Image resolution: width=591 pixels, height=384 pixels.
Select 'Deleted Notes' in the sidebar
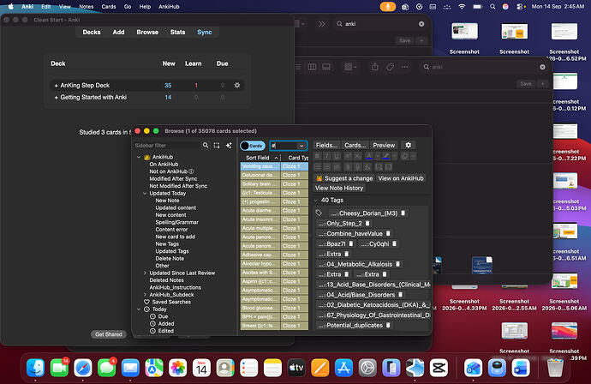pyautogui.click(x=166, y=280)
